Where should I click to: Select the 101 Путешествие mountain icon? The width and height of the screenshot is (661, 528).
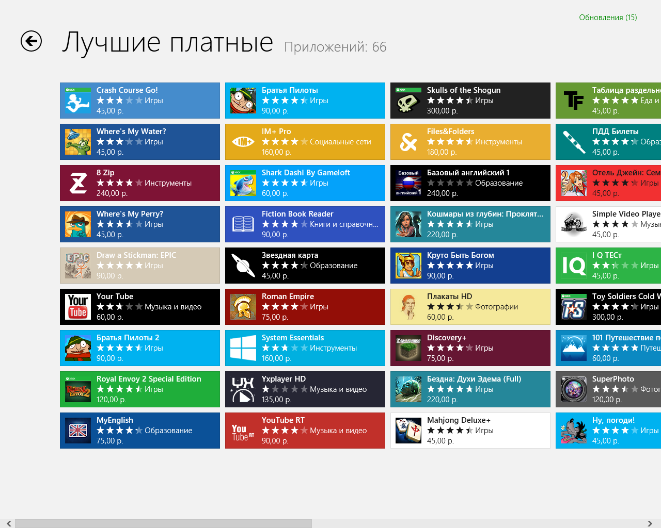pos(574,348)
